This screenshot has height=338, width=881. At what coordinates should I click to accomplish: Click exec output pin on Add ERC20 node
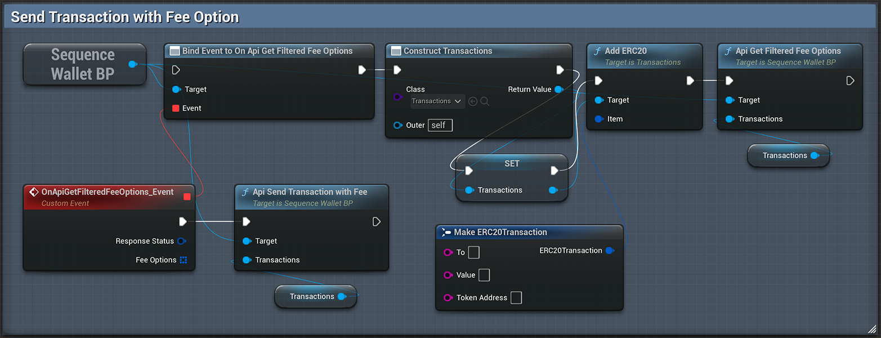[690, 81]
